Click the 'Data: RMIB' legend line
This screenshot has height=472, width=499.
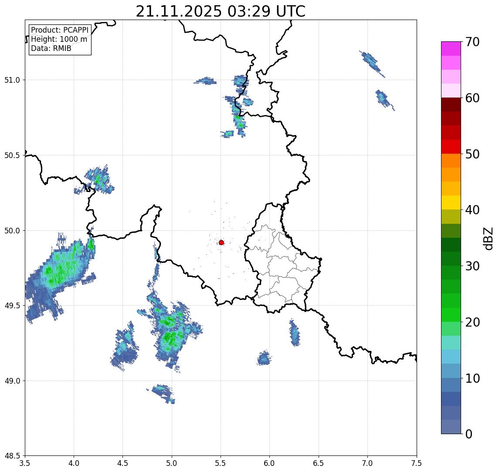tap(51, 48)
